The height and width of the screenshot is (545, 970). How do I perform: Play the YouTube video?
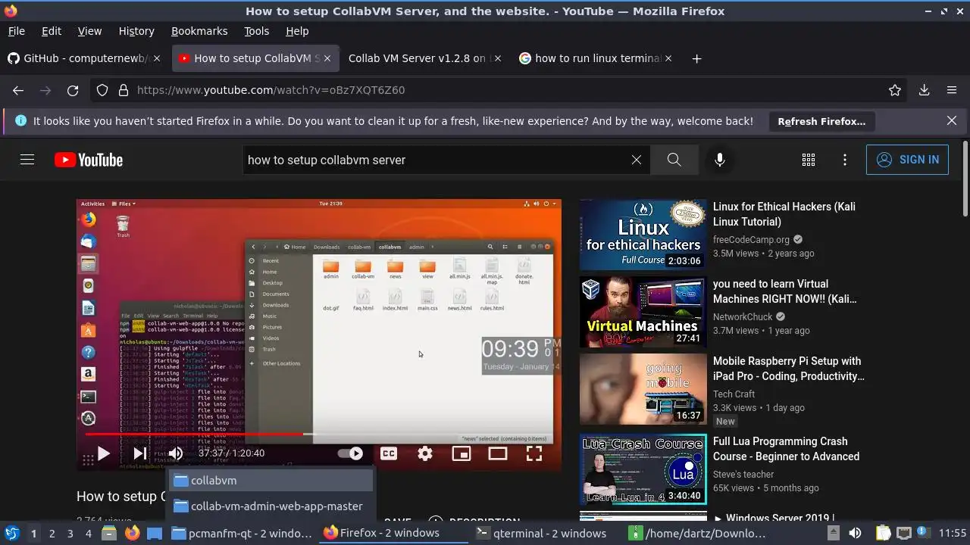104,453
